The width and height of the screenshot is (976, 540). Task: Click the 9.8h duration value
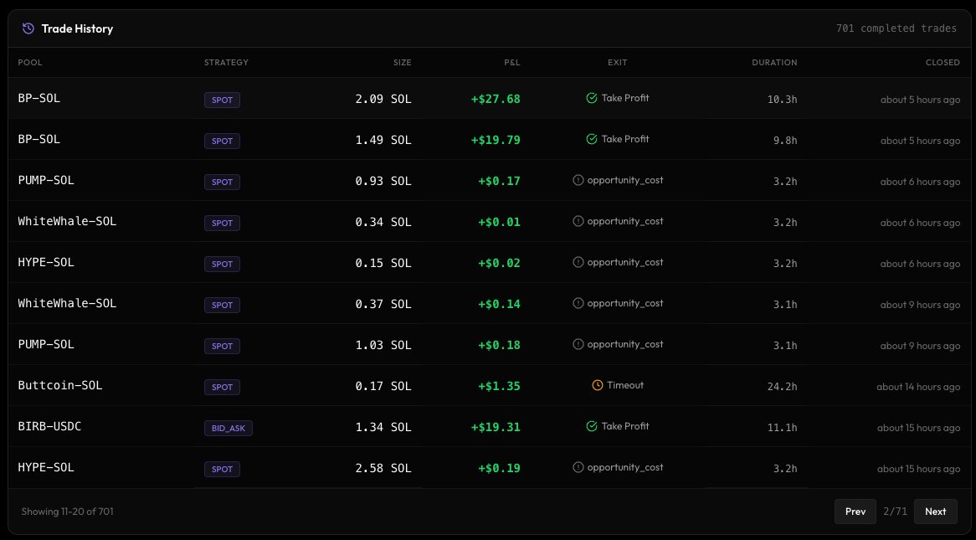(x=785, y=141)
